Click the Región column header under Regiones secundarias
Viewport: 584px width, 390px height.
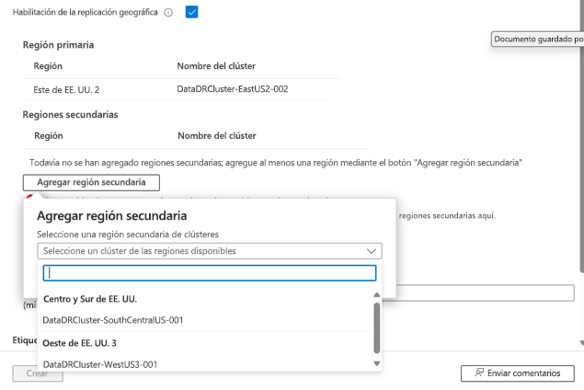coord(49,135)
